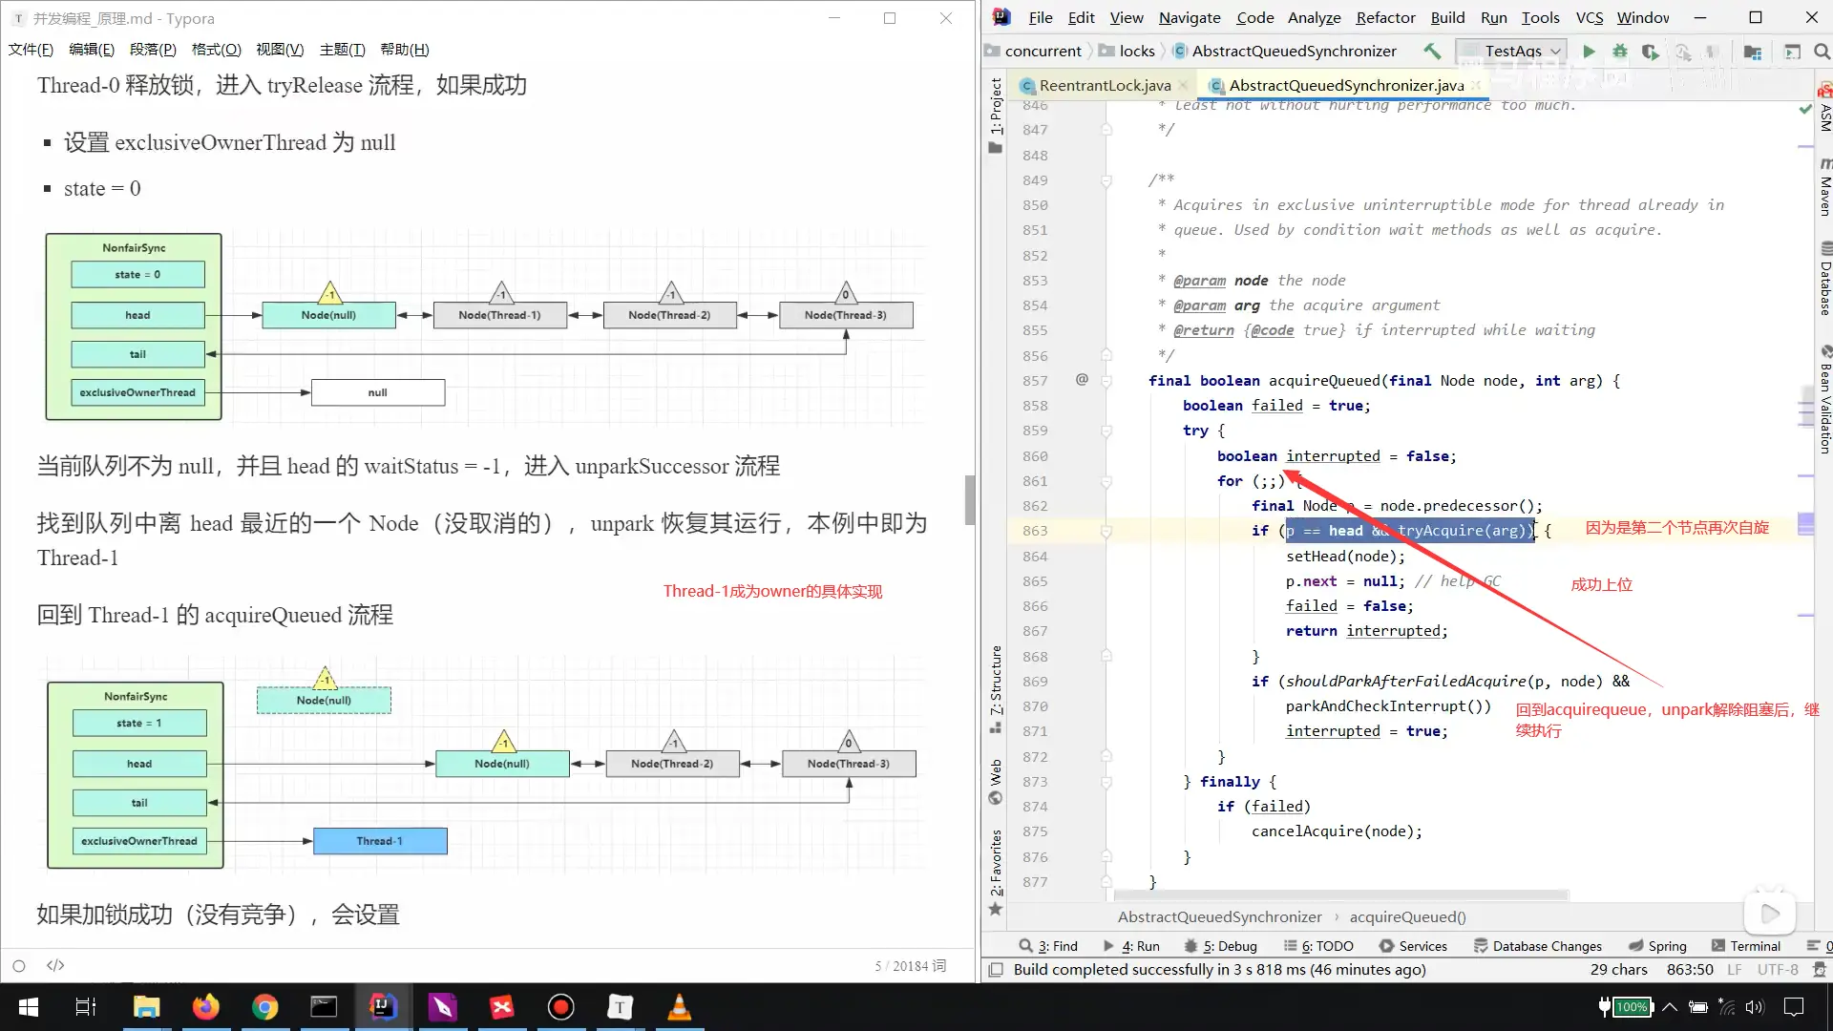The height and width of the screenshot is (1031, 1833).
Task: Click the Typora vertical scrollbar thumb
Action: 969,499
